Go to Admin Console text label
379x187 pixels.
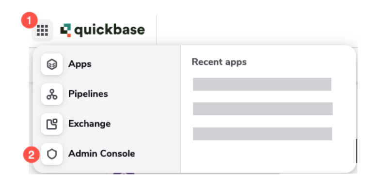tap(102, 154)
